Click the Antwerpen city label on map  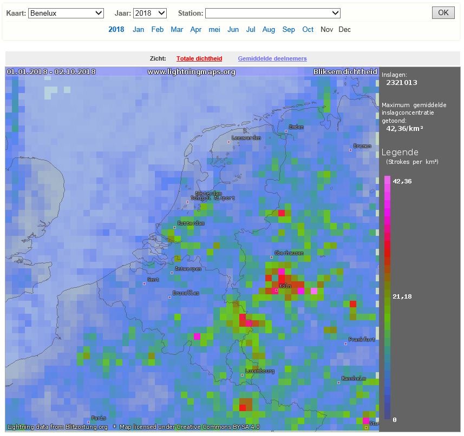188,269
